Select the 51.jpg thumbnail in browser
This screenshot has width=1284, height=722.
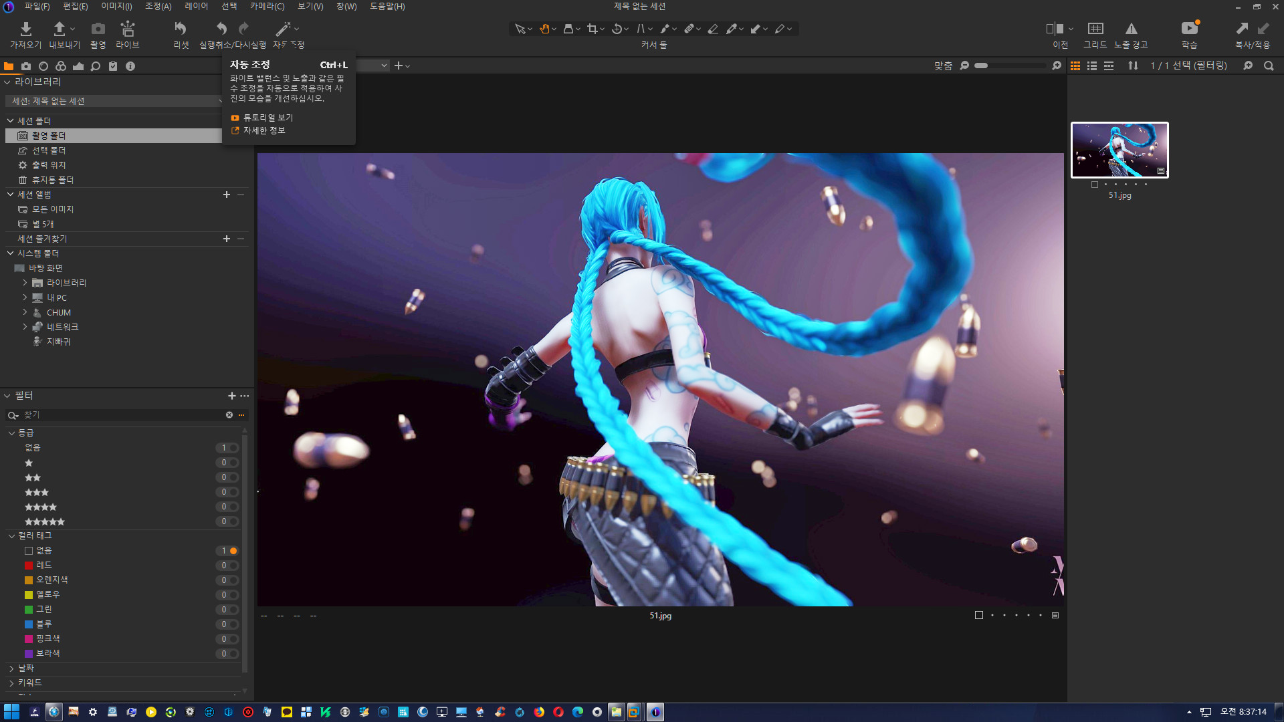click(1119, 150)
